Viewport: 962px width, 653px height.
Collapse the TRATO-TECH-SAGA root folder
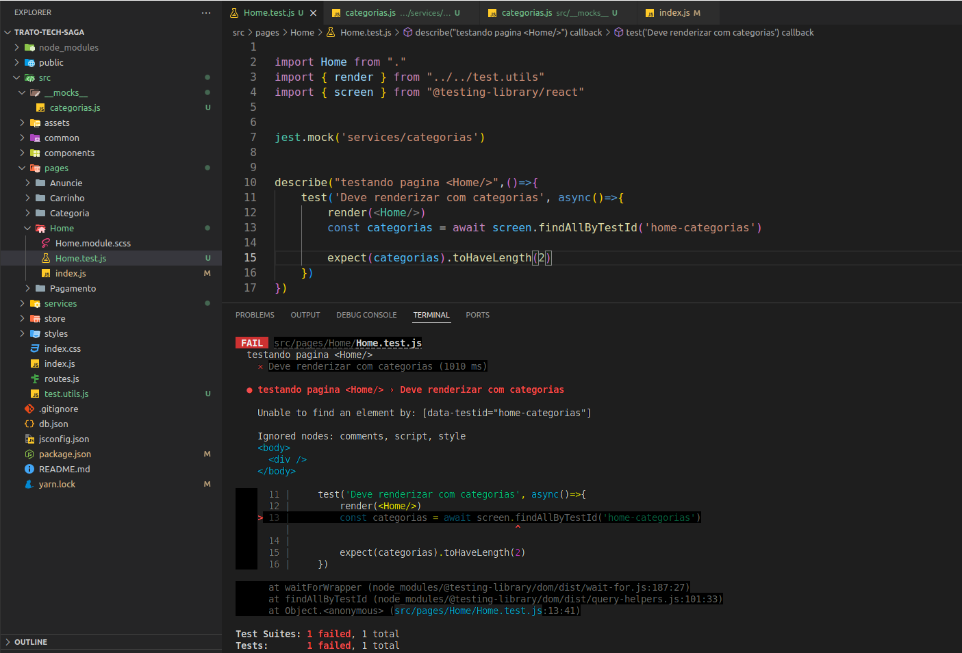coord(8,32)
